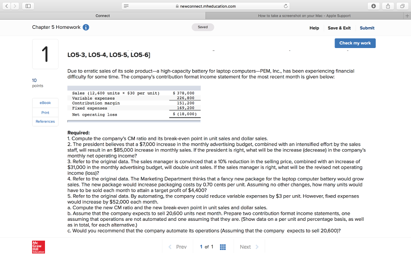Go forward in Safari history
The width and height of the screenshot is (411, 256).
click(15, 6)
